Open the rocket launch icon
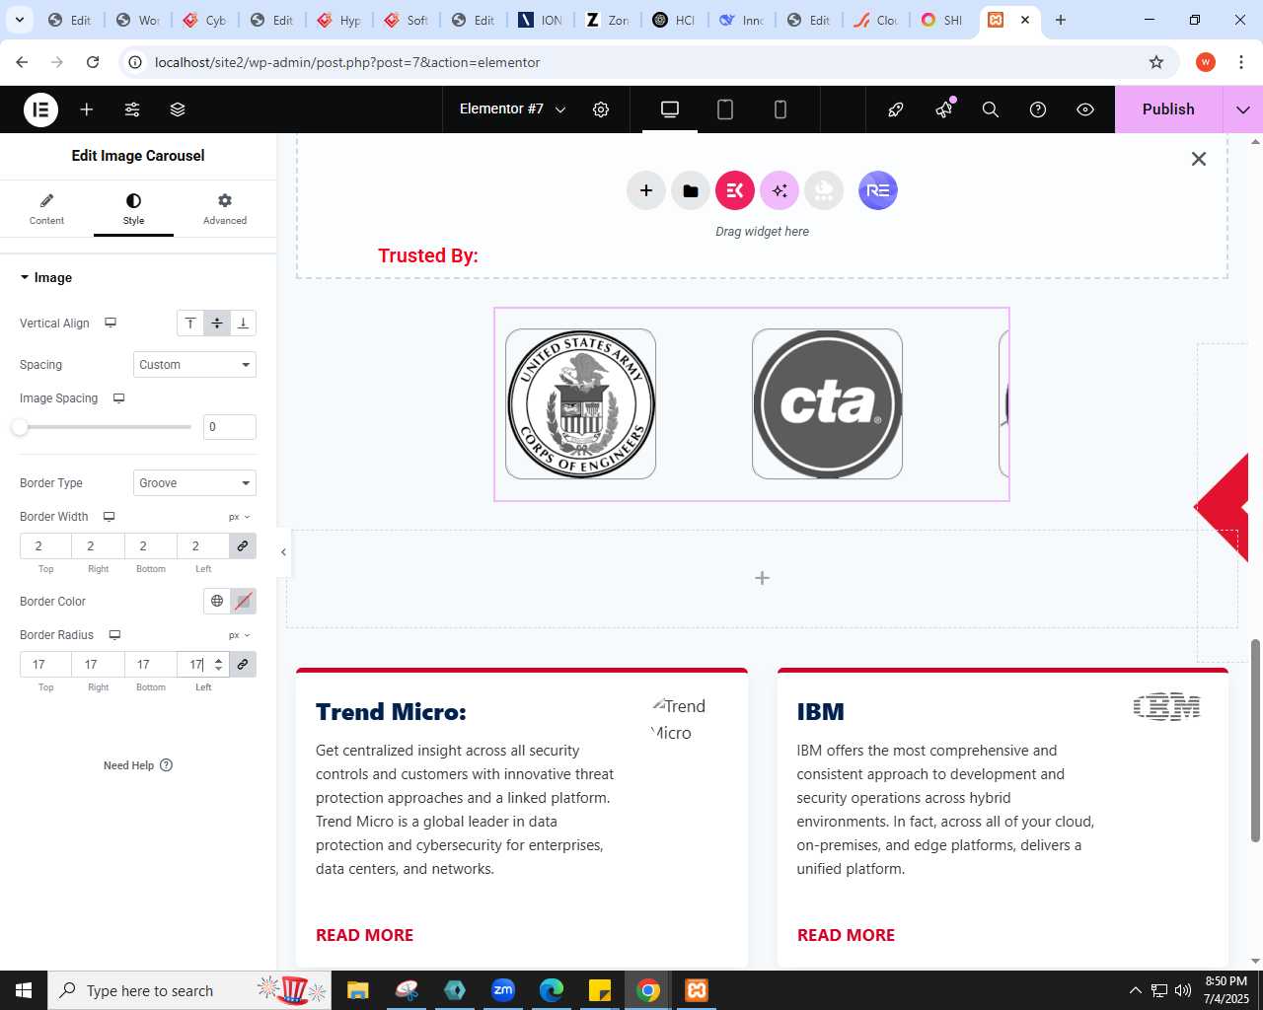 (896, 109)
